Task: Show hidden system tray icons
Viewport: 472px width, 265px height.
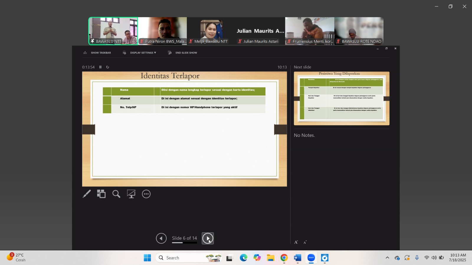Action: pos(387,258)
